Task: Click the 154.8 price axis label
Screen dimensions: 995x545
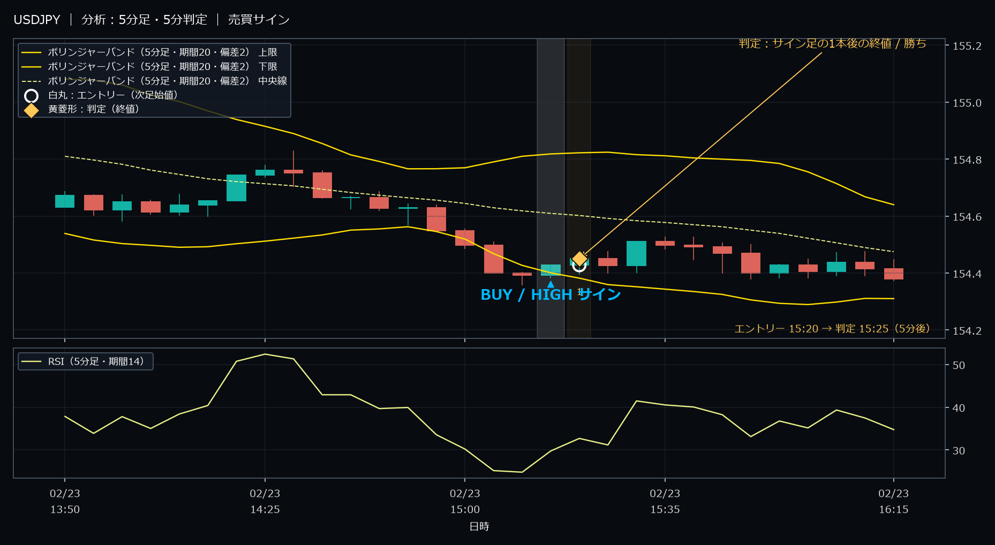Action: [967, 160]
